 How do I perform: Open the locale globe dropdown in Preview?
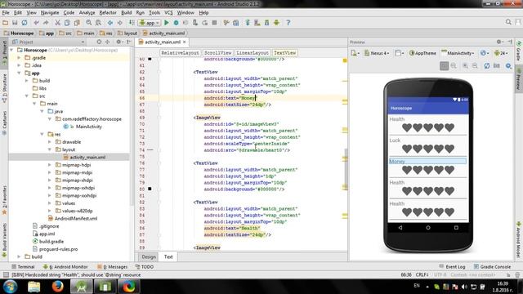(485, 53)
